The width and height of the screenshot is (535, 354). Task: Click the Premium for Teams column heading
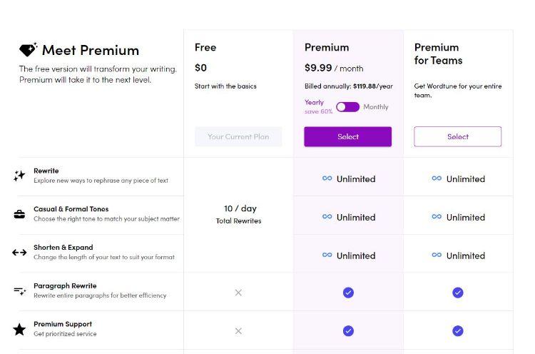coord(439,54)
